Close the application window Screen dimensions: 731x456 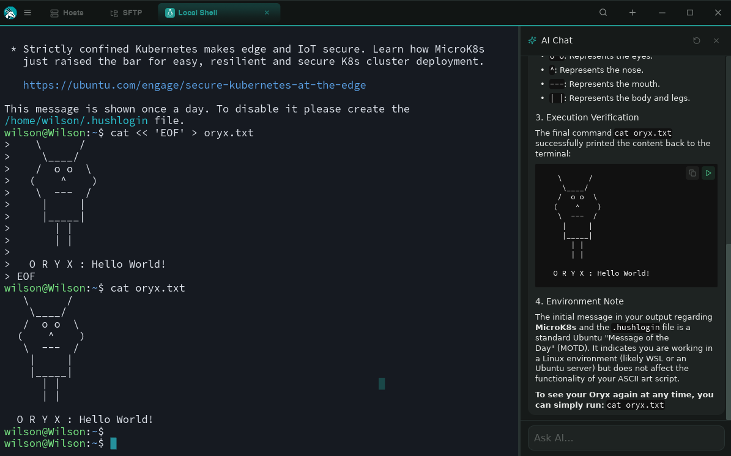point(718,13)
